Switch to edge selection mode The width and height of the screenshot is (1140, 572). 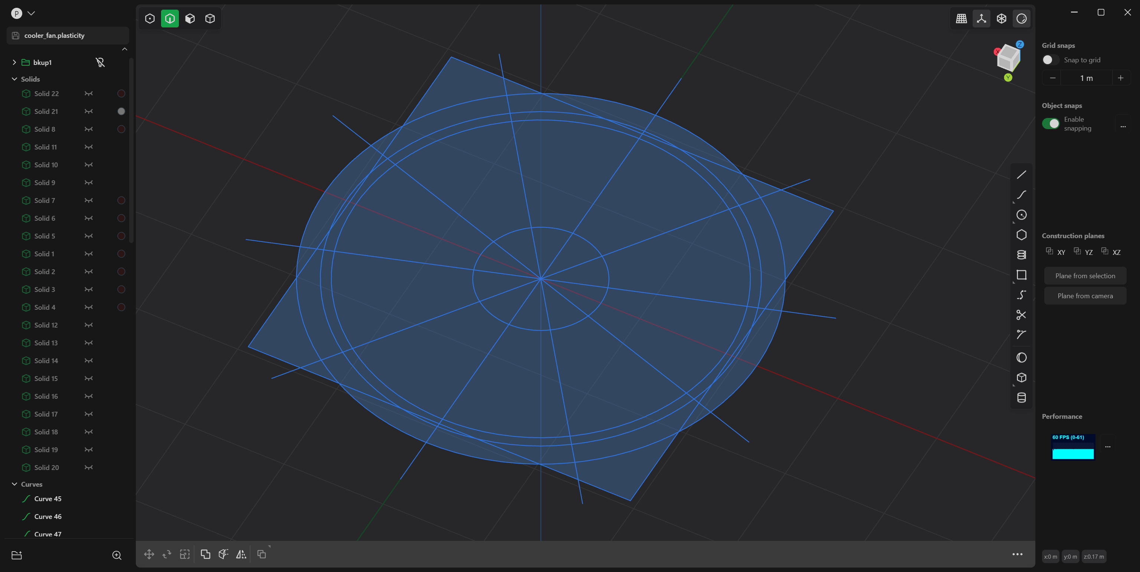[170, 19]
